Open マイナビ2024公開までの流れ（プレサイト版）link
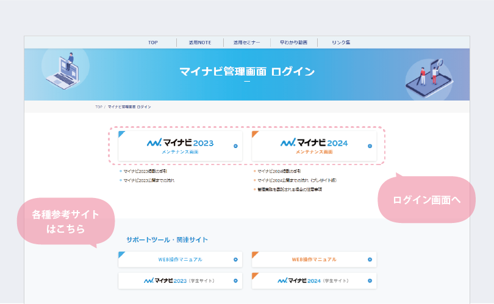The width and height of the screenshot is (494, 304). 297,180
